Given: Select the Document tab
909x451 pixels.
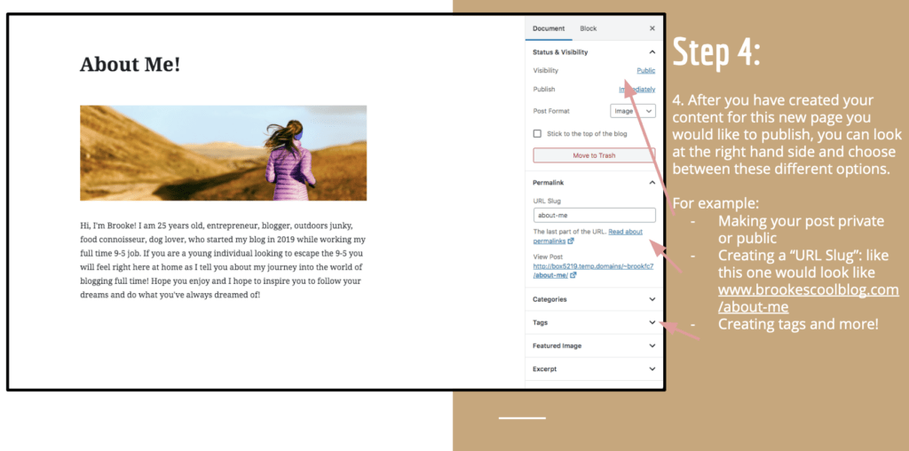Looking at the screenshot, I should tap(549, 28).
